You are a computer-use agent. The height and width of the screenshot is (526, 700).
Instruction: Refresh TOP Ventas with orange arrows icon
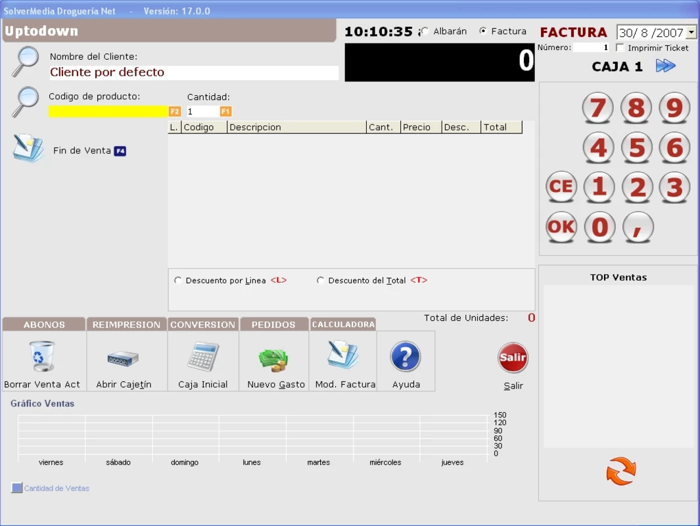(621, 471)
